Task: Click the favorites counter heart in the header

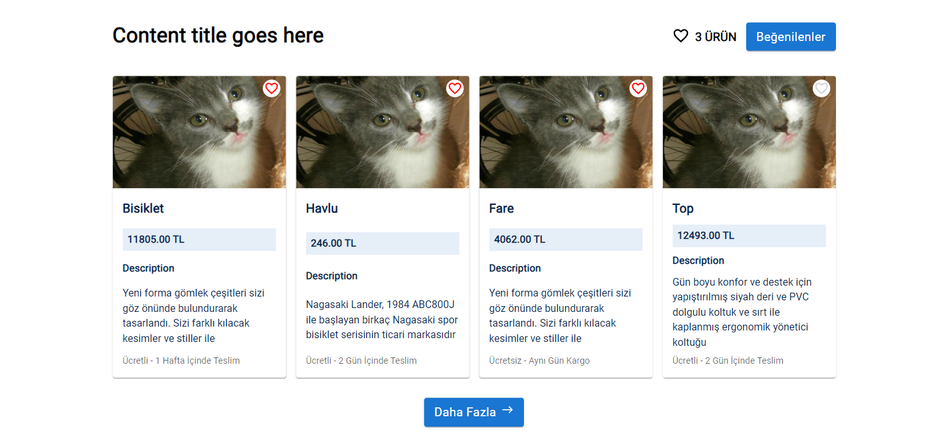Action: tap(680, 37)
